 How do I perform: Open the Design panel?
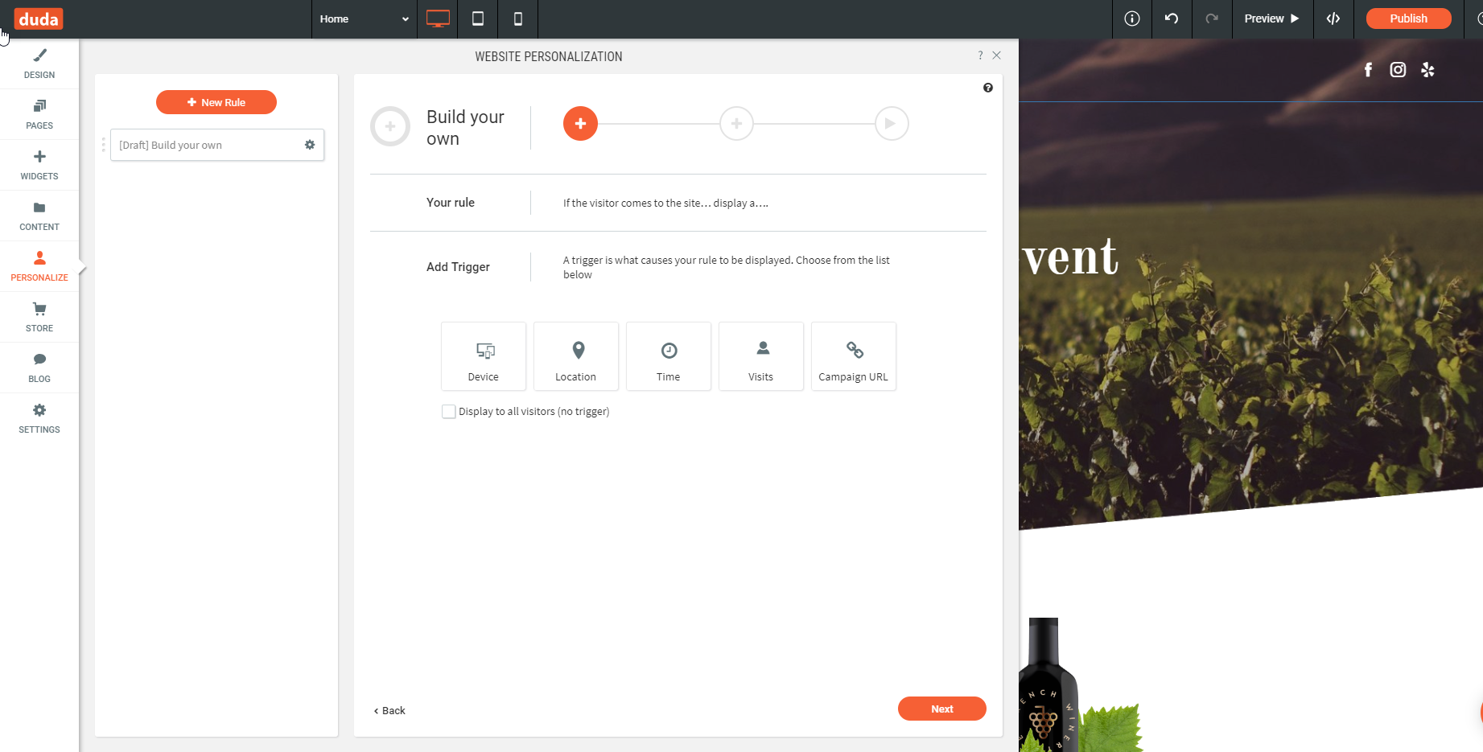(39, 64)
